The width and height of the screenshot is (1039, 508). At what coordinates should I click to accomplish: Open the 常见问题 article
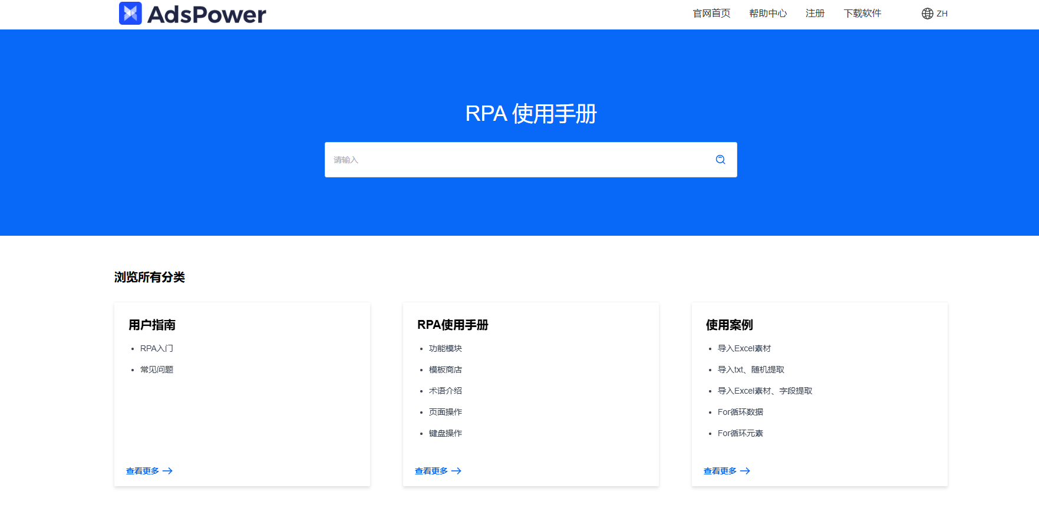[x=157, y=370]
